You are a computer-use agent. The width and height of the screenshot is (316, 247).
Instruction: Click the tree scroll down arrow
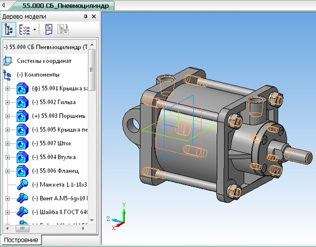[x=92, y=220]
